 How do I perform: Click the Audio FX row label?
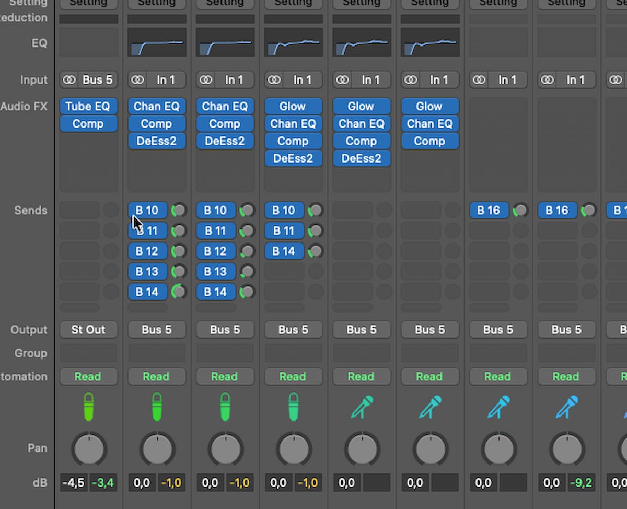click(24, 107)
